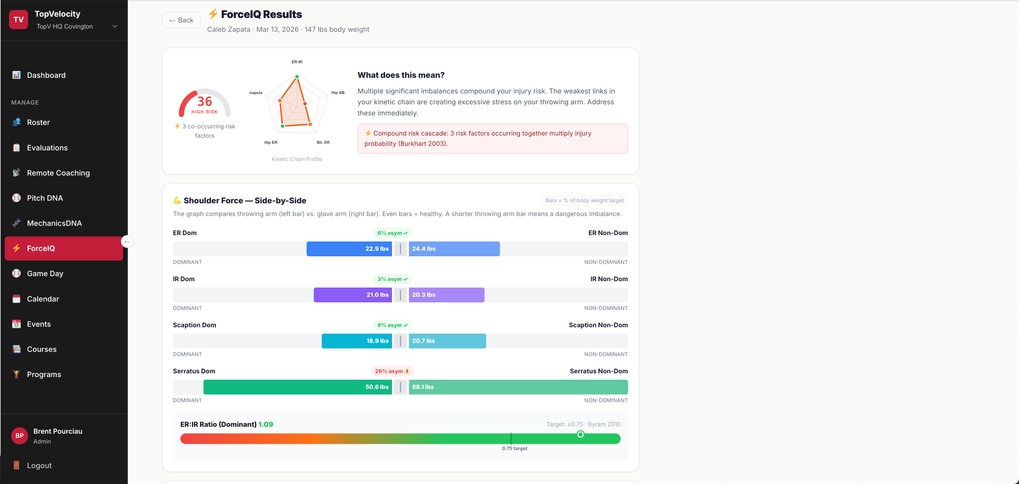
Task: Open Evaluations via its clipboard icon
Action: pyautogui.click(x=16, y=148)
